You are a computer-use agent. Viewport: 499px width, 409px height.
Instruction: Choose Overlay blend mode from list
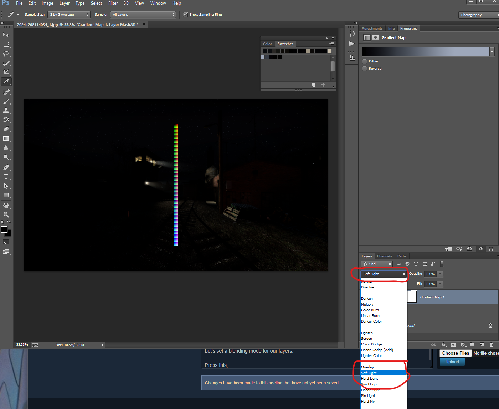click(x=384, y=367)
